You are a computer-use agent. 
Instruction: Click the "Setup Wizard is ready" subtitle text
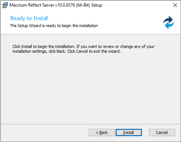coord(54,26)
